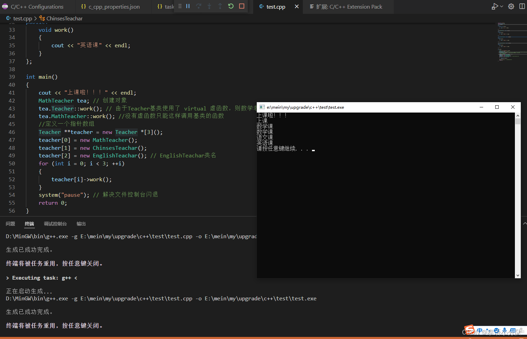Click 'teacher[i]->work();' on line 52

[81, 180]
